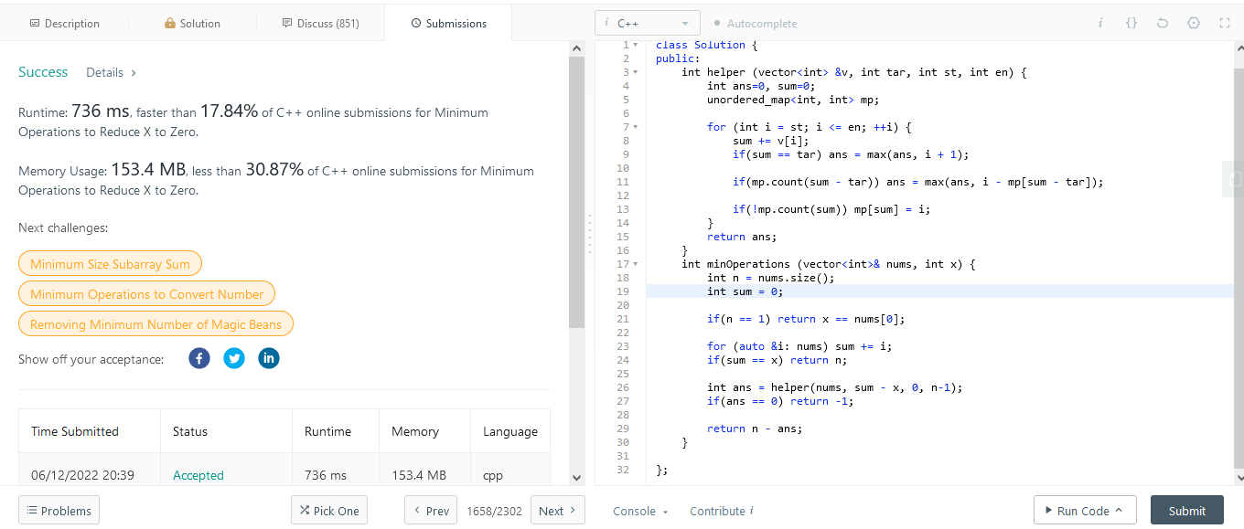The image size is (1244, 529).
Task: Click the Success result heading
Action: pos(43,72)
